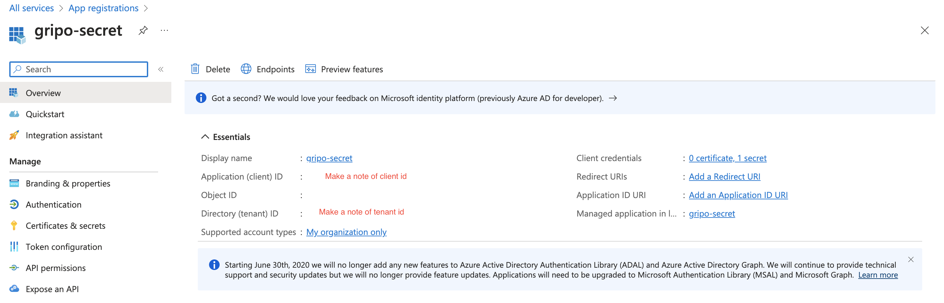This screenshot has width=944, height=303.
Task: Click the Delete trash can icon
Action: [x=195, y=69]
